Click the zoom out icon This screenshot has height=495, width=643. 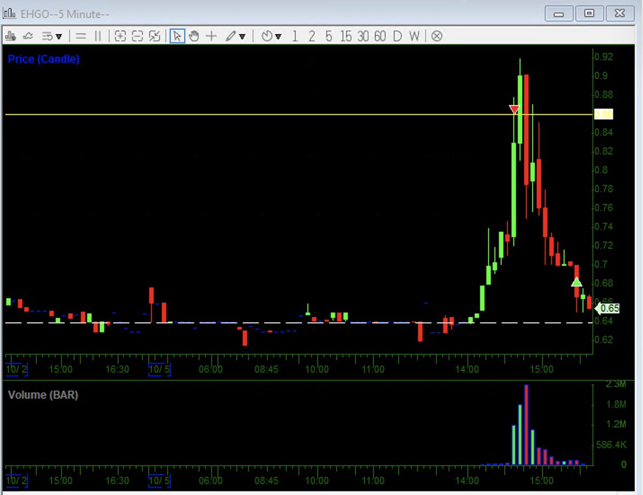(x=138, y=36)
